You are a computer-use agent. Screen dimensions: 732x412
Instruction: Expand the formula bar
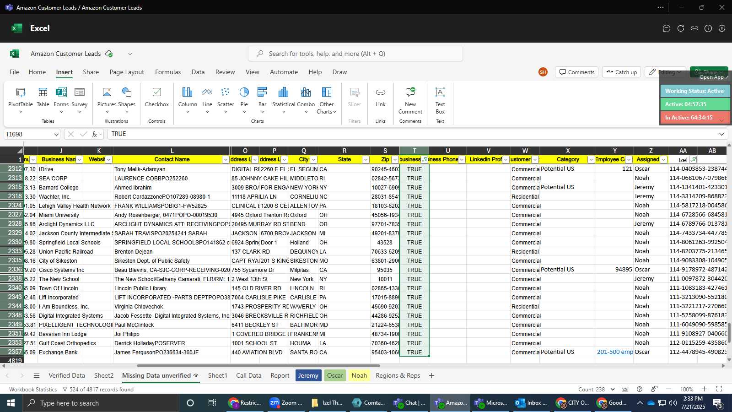click(721, 134)
